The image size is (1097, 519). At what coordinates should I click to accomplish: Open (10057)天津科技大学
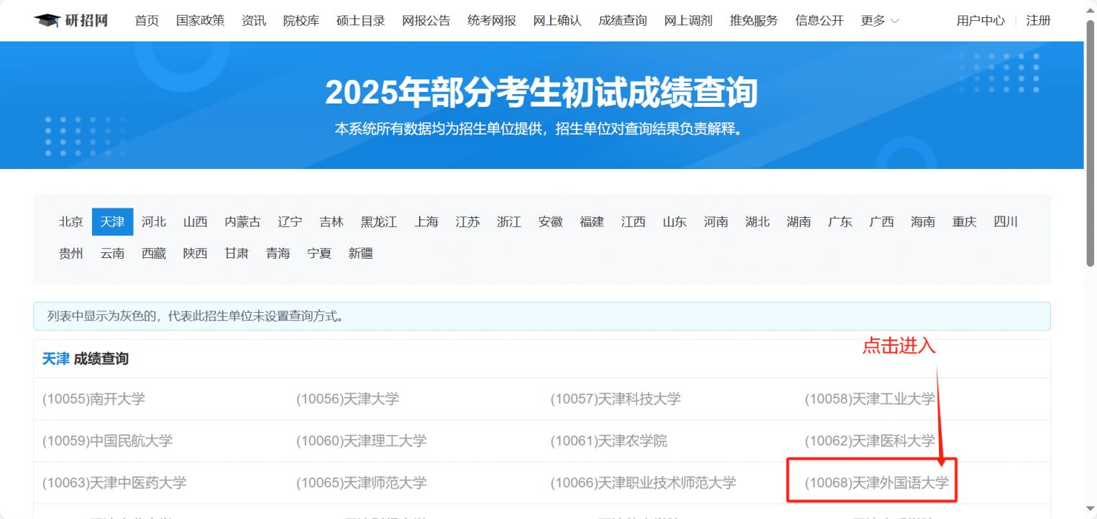(615, 399)
